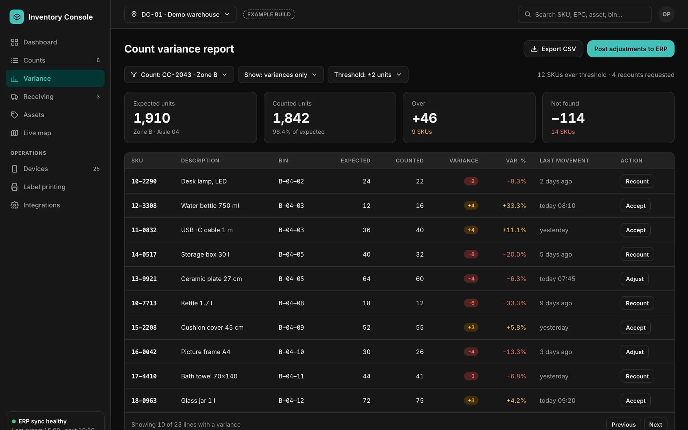This screenshot has height=430, width=688.
Task: Click Recount for Desk lamp, LED
Action: [637, 181]
